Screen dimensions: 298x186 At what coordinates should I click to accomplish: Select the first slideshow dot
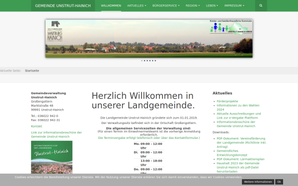point(142,61)
